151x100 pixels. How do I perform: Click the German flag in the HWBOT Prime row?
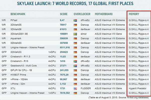(x=75, y=75)
